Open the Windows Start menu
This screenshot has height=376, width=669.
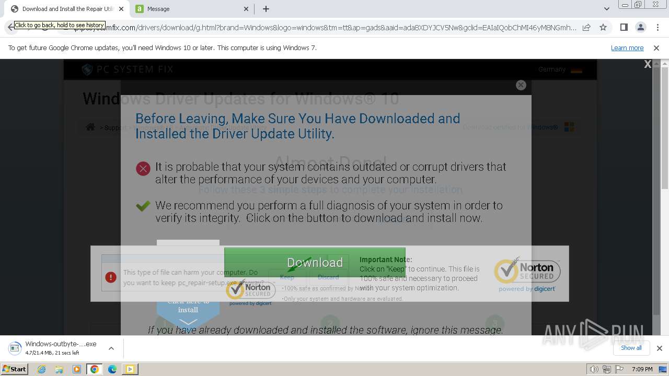15,369
